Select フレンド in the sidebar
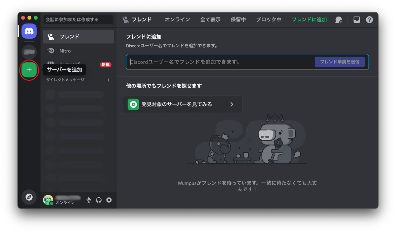This screenshot has width=396, height=232. (x=79, y=37)
